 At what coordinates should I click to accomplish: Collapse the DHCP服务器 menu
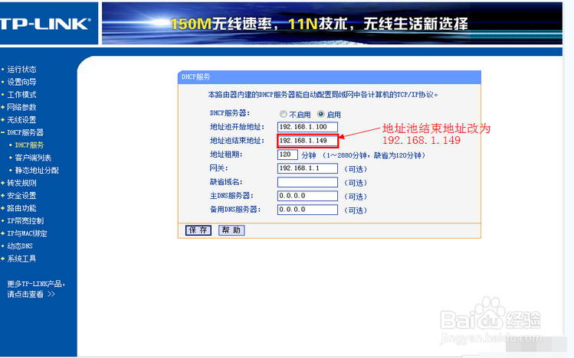pyautogui.click(x=25, y=132)
